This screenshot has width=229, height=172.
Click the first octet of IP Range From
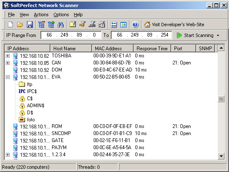[x=49, y=35]
